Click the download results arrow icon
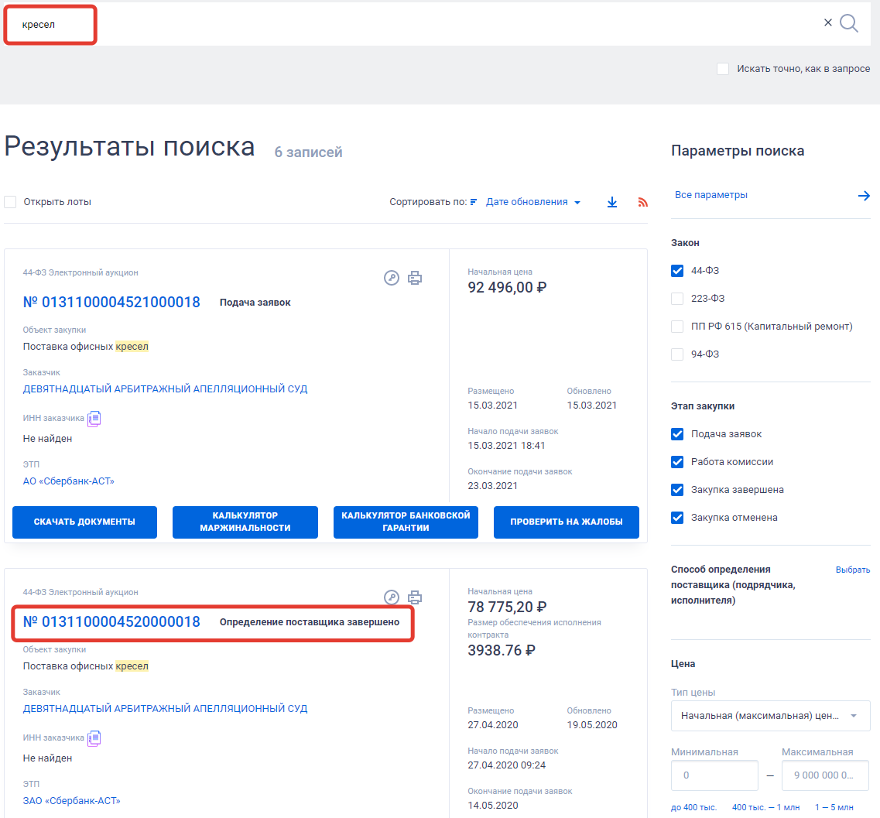The width and height of the screenshot is (880, 818). tap(612, 202)
